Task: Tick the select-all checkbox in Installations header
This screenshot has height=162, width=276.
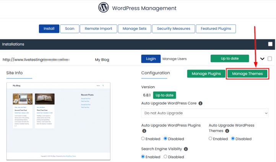Action: coord(270,44)
